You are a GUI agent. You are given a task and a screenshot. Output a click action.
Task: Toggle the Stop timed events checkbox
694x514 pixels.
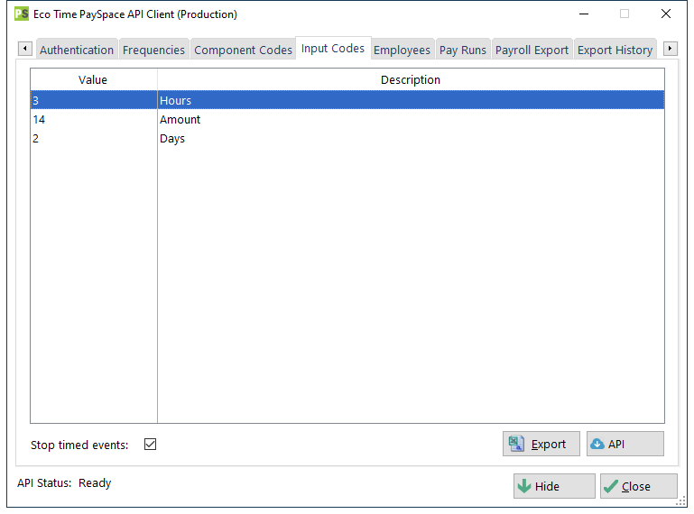coord(150,444)
